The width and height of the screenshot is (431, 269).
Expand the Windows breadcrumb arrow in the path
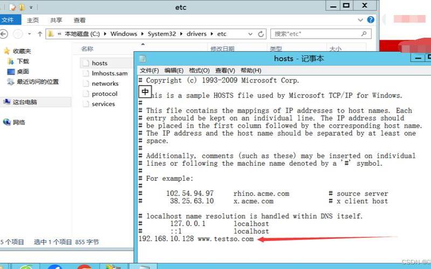coord(141,34)
